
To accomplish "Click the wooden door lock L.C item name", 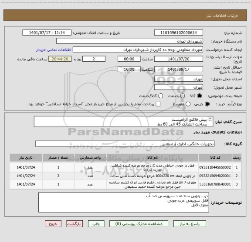I will (153, 167).
